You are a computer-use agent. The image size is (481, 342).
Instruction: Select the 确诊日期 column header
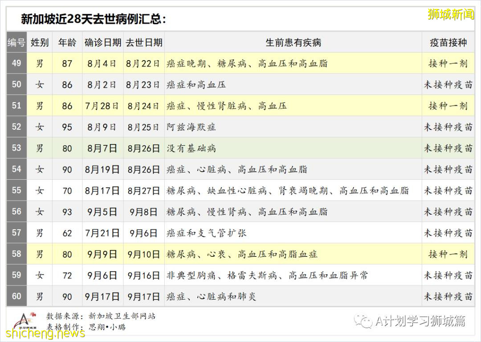(102, 42)
